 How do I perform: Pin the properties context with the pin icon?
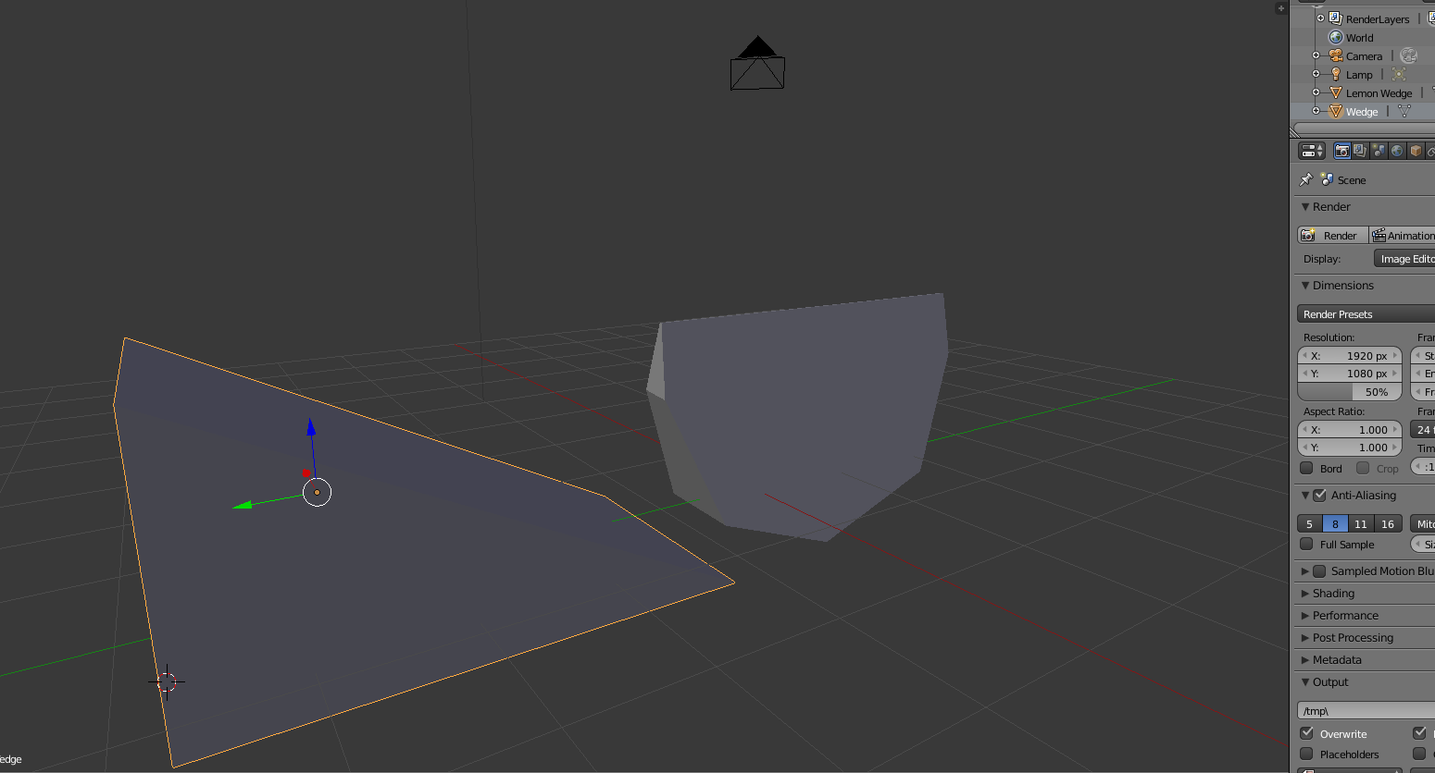click(1306, 179)
